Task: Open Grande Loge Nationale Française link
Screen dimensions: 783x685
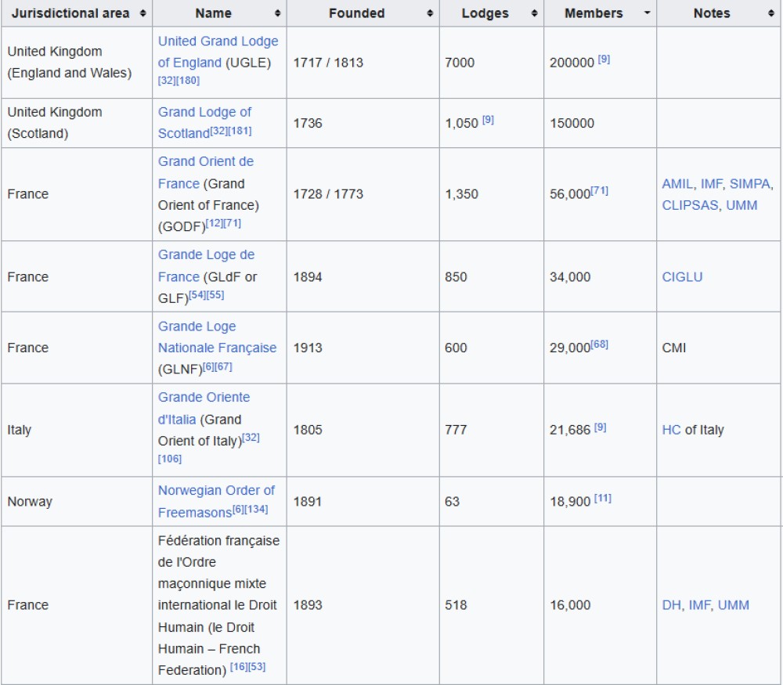Action: tap(217, 337)
